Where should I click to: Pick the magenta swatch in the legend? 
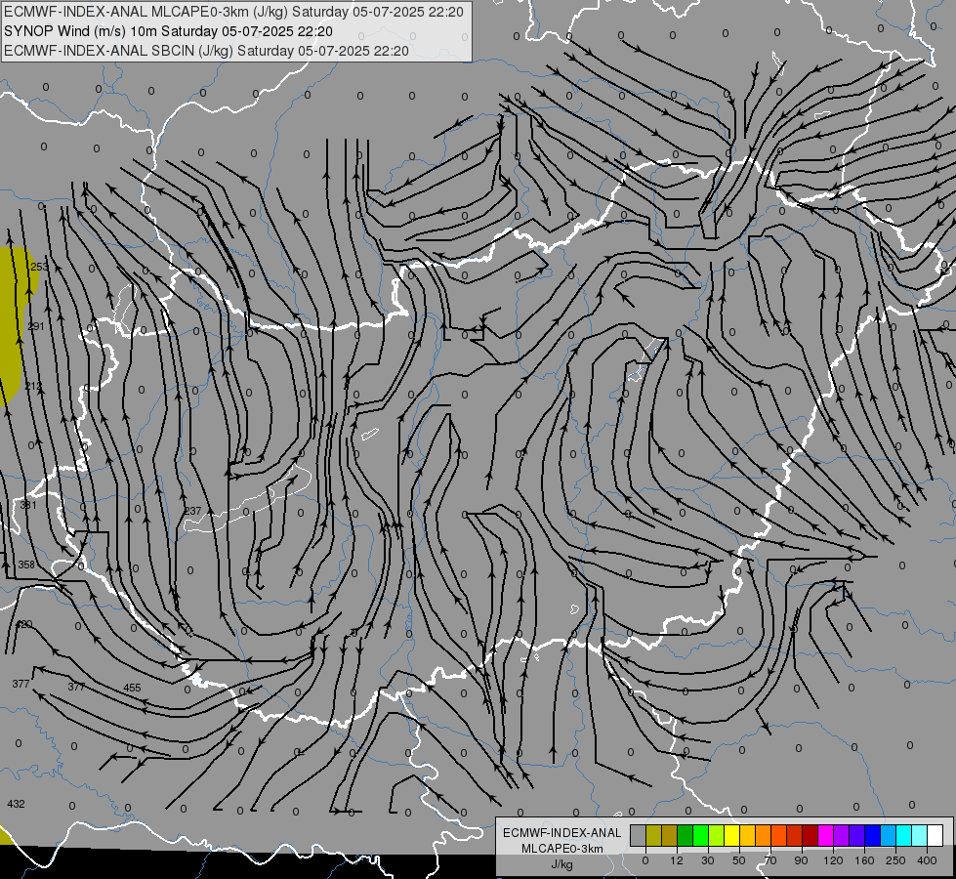825,836
